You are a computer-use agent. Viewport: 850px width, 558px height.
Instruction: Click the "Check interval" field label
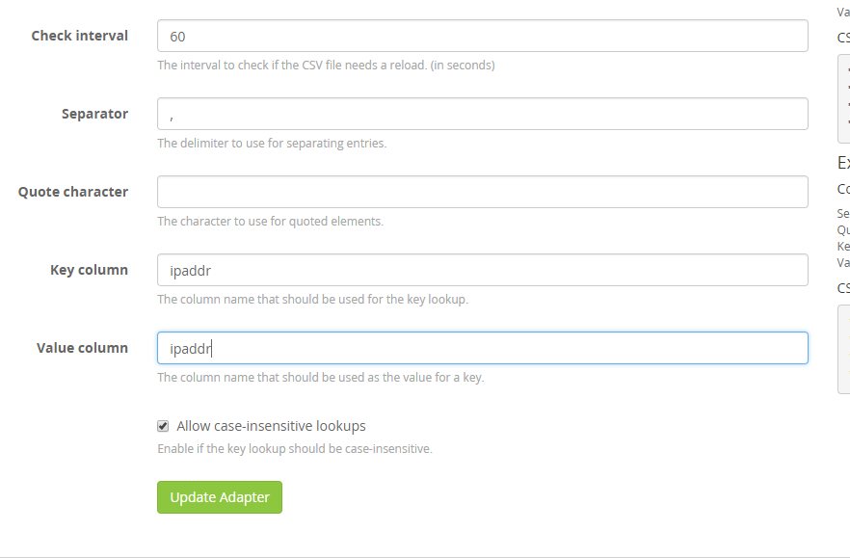79,36
